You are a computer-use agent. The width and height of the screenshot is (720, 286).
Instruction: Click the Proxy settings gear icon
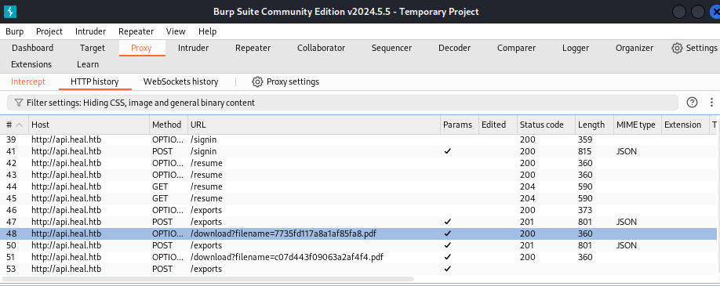pyautogui.click(x=257, y=82)
